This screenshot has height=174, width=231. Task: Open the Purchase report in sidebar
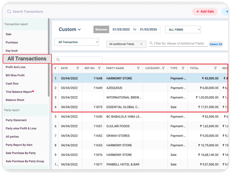[x=12, y=42]
